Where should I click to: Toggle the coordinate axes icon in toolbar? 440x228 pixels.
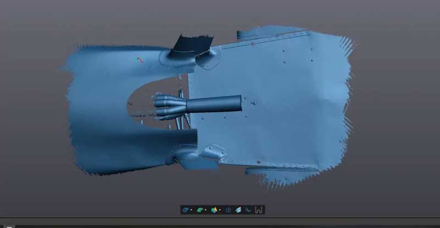tap(248, 209)
